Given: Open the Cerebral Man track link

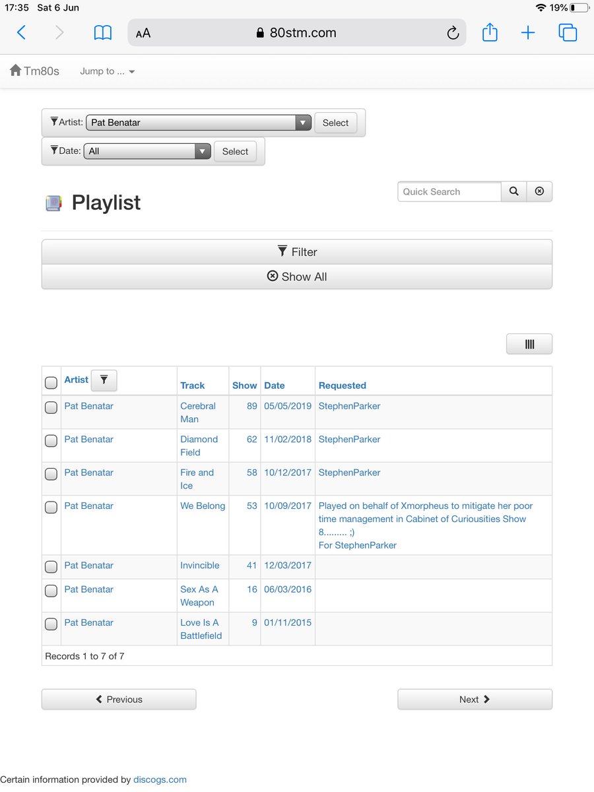Looking at the screenshot, I should tap(198, 412).
